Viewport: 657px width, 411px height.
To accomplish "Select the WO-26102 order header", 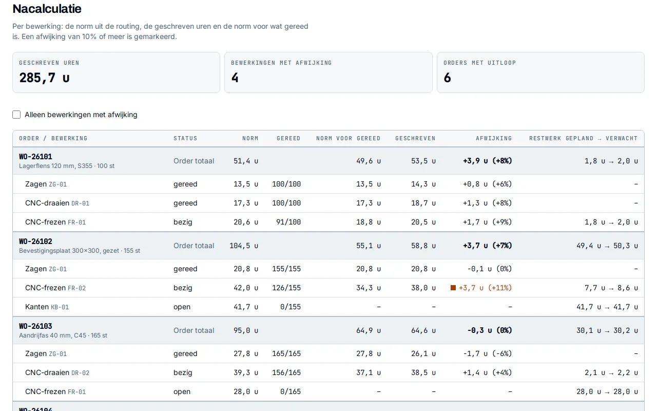I will pos(328,246).
